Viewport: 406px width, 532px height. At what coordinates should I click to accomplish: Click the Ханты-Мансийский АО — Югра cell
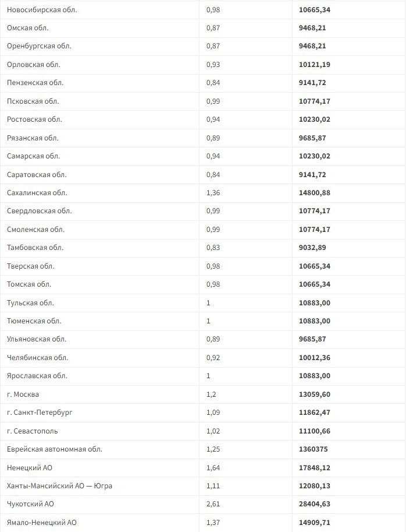click(x=59, y=486)
